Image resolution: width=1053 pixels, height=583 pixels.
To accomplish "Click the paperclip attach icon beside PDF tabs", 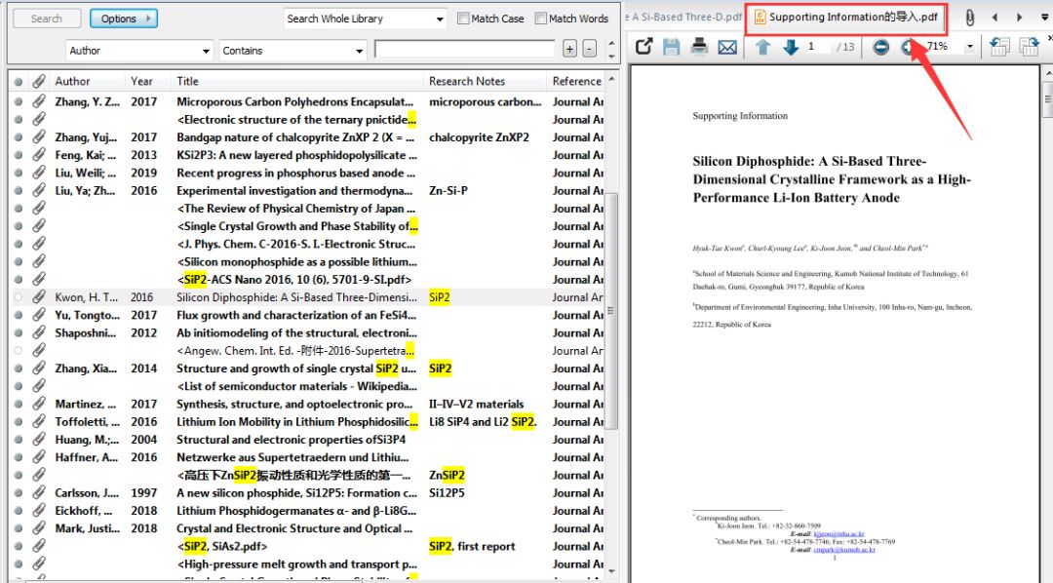I will pos(970,18).
